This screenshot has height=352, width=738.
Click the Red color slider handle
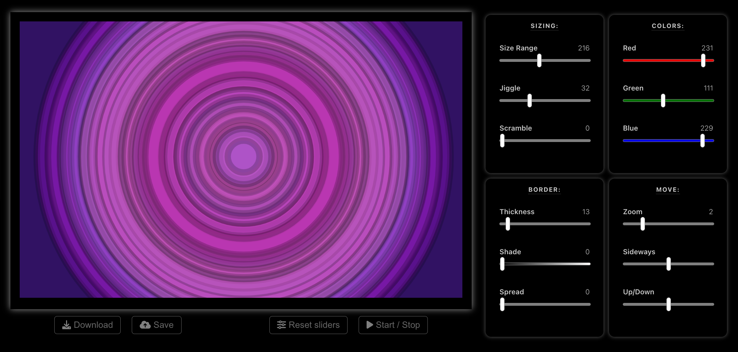pyautogui.click(x=703, y=60)
